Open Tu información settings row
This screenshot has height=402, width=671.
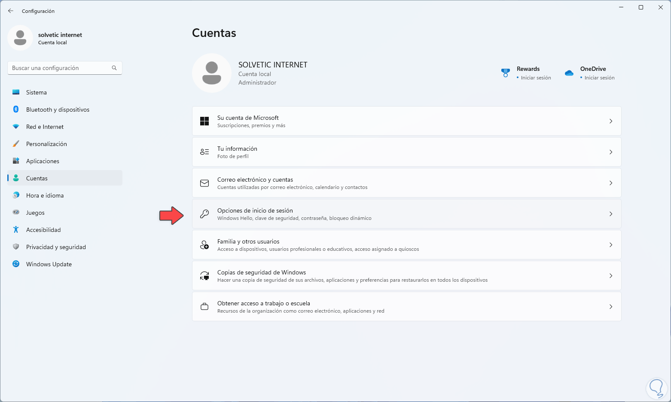[406, 152]
